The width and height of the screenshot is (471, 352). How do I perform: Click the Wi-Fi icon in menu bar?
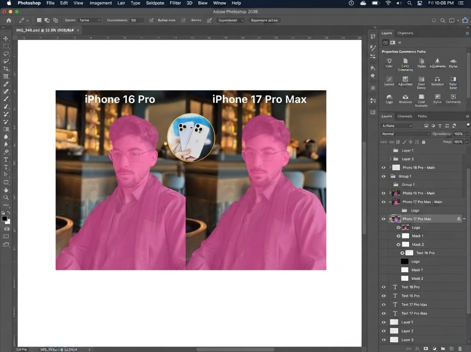388,3
